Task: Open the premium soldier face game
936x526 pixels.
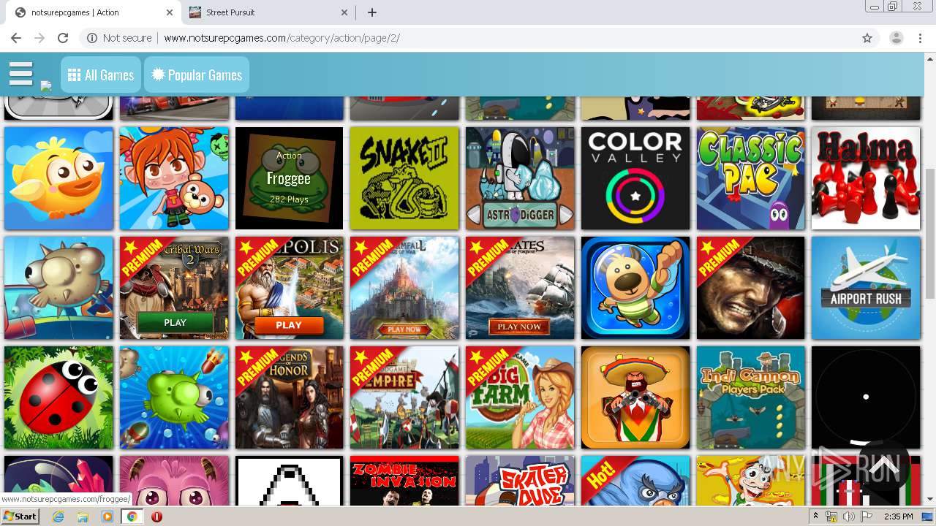Action: pos(750,288)
